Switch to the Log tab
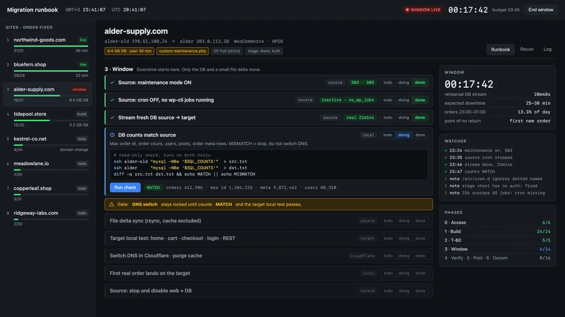The height and width of the screenshot is (317, 565). click(547, 49)
